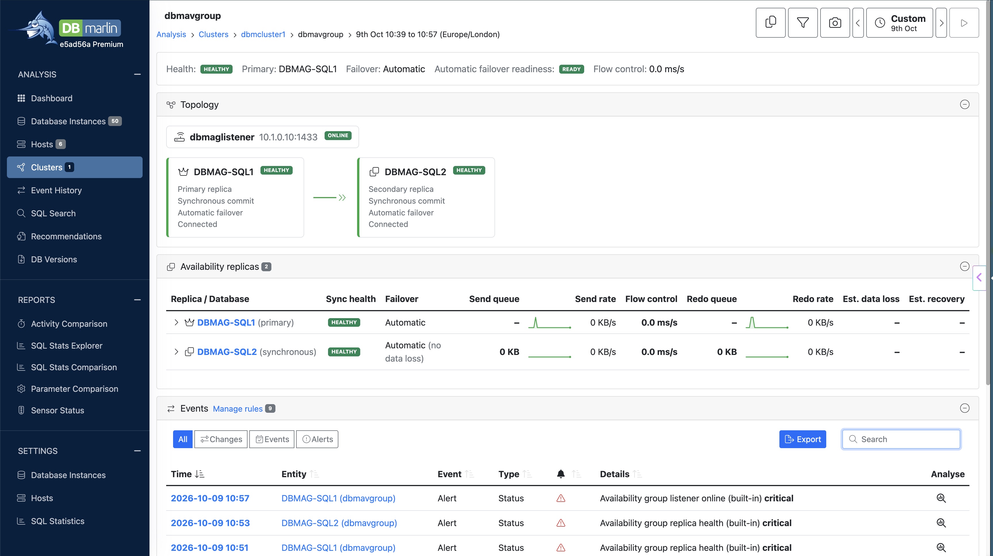Select the Events filter tab
993x556 pixels.
click(272, 439)
